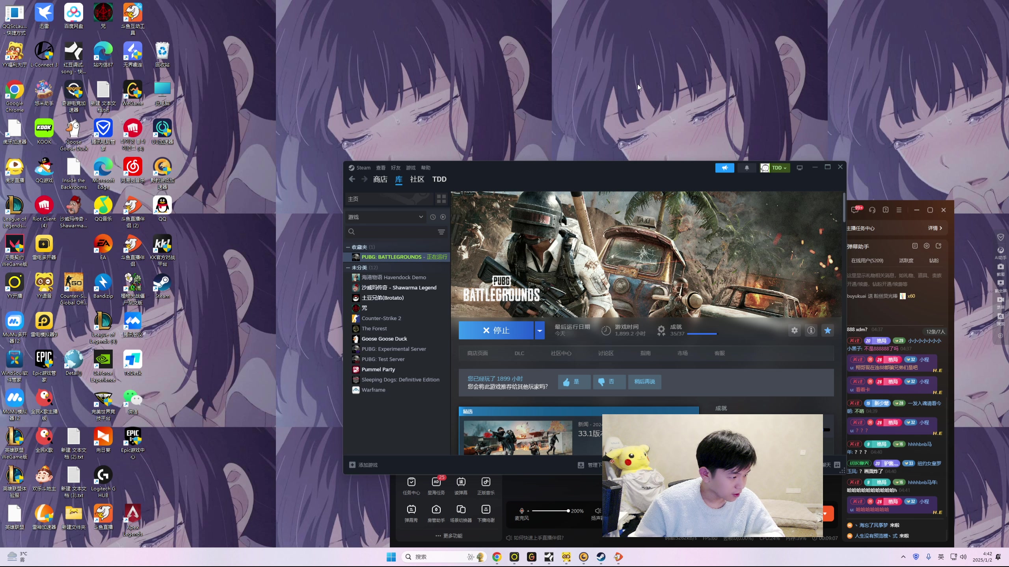Collapse the 未分类 category
Viewport: 1009px width, 567px height.
click(348, 268)
